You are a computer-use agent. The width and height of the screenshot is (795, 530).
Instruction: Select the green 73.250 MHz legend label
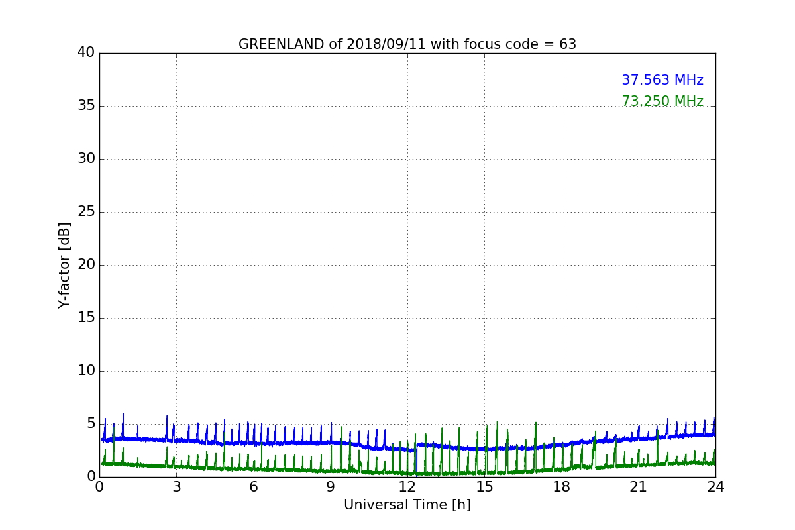(x=662, y=101)
